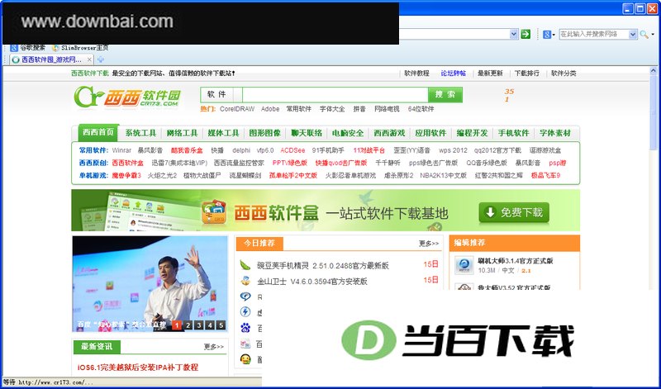Open the 图形图像 navigation tab

pyautogui.click(x=264, y=133)
